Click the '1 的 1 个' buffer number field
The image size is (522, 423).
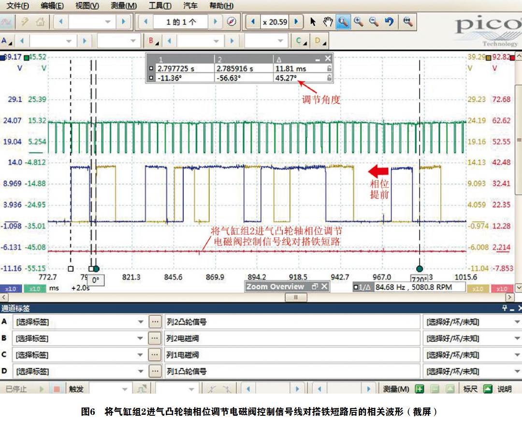[181, 22]
